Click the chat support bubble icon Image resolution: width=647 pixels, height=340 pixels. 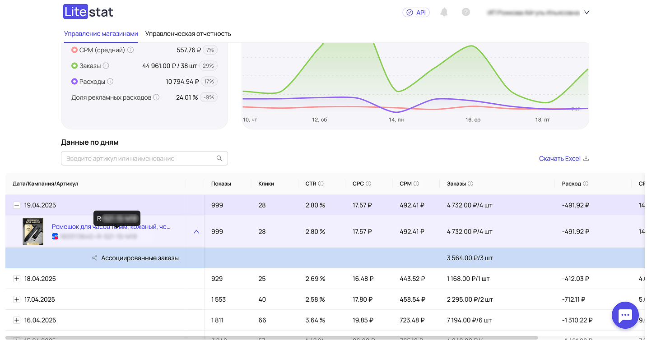click(625, 315)
